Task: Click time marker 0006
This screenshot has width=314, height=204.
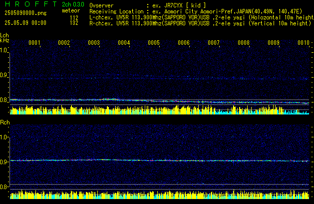Action: [x=184, y=43]
